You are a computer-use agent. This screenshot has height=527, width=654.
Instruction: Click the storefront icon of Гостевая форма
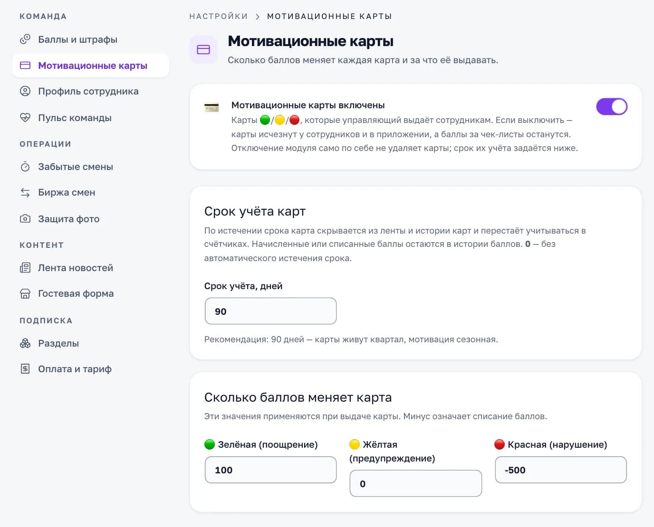(x=25, y=293)
